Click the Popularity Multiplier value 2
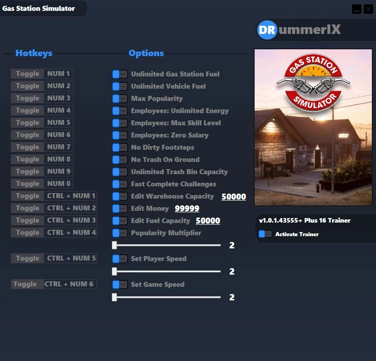Viewport: 376px width, 361px height. pyautogui.click(x=232, y=245)
